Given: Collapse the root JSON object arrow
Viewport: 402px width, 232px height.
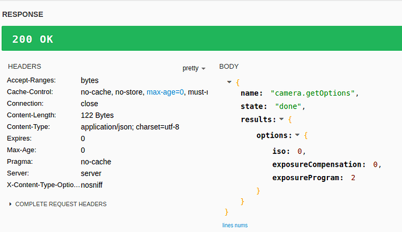Looking at the screenshot, I should tap(229, 82).
